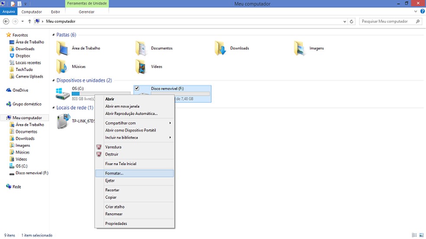Click the OS (C:) storage usage bar
This screenshot has height=239, width=426.
click(x=101, y=94)
